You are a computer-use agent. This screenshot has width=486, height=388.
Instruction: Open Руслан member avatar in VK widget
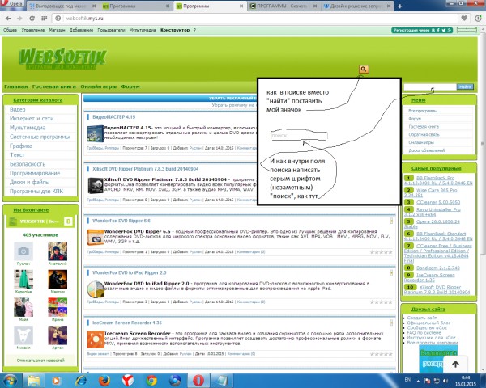23,251
